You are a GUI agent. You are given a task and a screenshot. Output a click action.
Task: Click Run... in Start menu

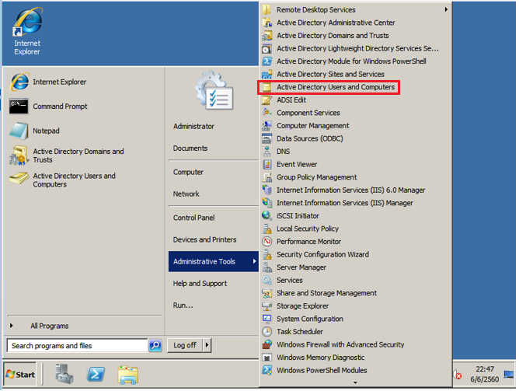pos(183,305)
